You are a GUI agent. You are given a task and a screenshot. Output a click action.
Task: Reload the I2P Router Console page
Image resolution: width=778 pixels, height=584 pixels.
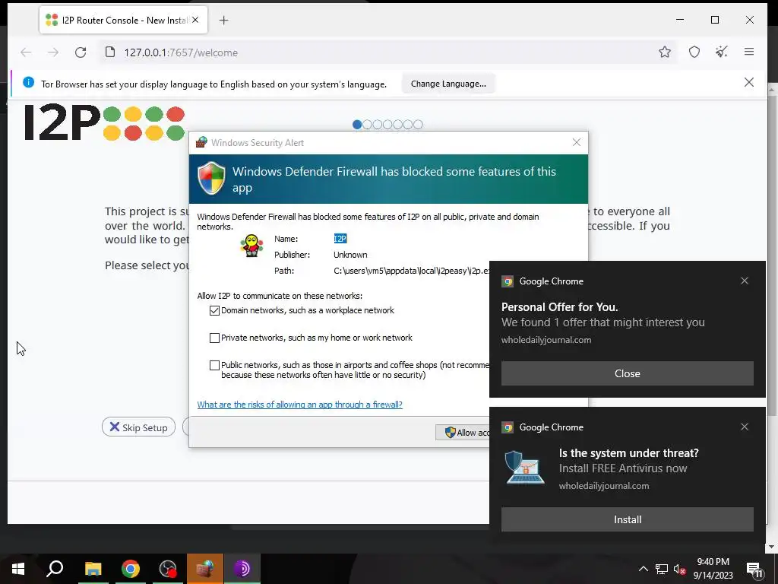tap(81, 52)
